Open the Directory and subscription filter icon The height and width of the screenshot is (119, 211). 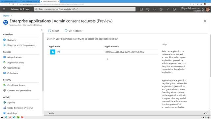click(x=148, y=9)
